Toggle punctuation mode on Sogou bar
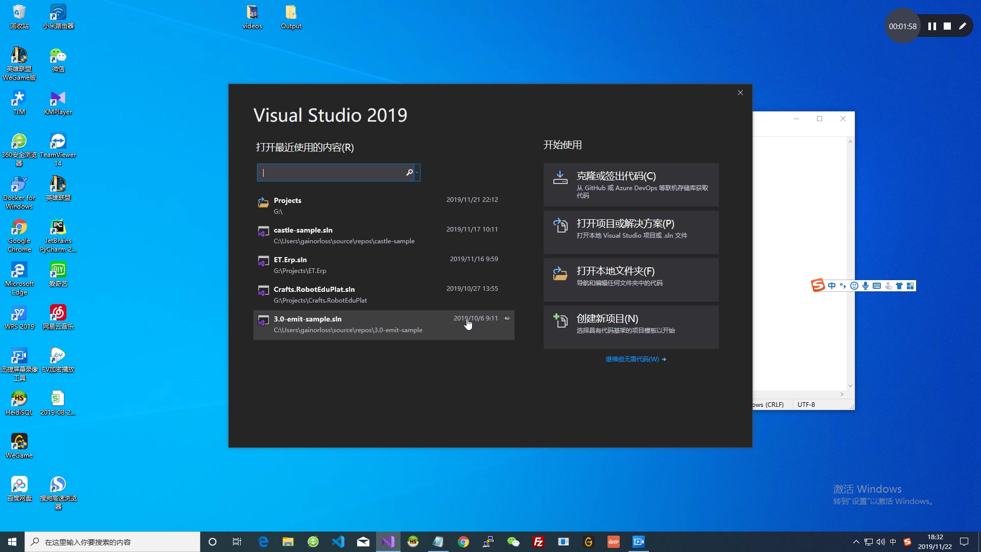981x552 pixels. coord(843,286)
